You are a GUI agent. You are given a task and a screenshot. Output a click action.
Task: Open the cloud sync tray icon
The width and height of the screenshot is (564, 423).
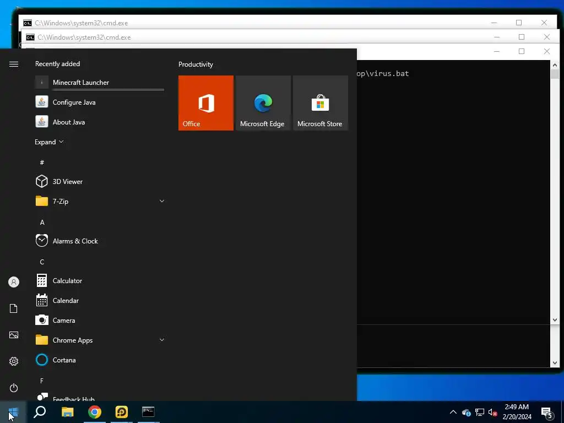[467, 412]
